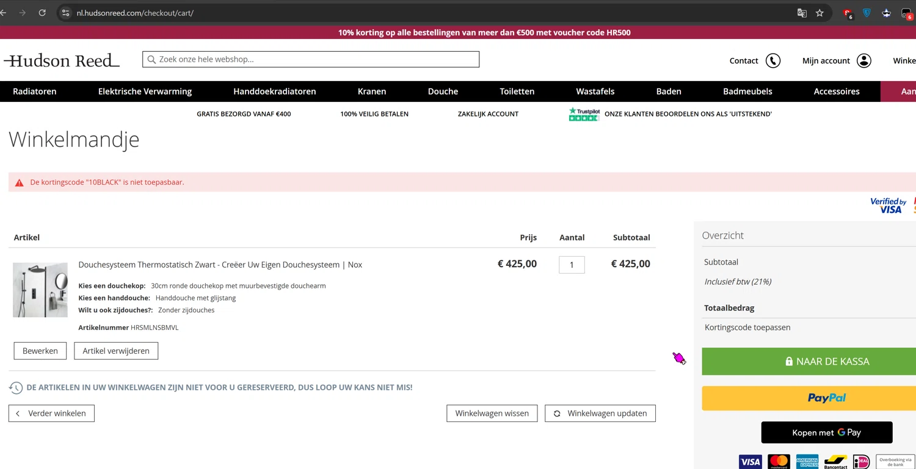Click the kortingscode 10BLACK error message

(107, 182)
